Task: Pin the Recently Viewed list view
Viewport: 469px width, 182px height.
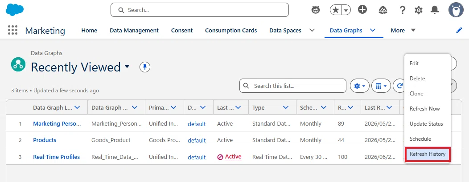Action: (145, 67)
